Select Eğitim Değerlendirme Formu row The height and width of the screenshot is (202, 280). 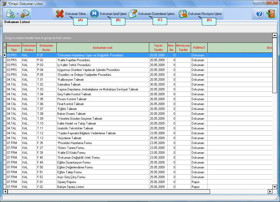coord(138,167)
